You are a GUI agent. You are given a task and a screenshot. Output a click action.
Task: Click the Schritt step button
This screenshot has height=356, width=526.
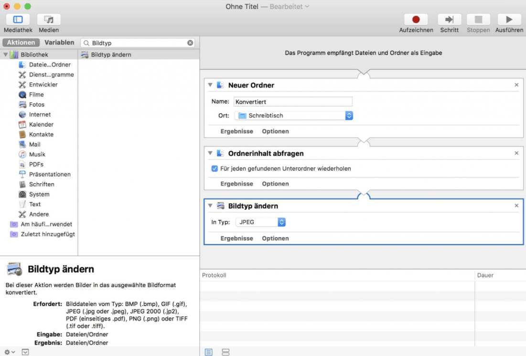[x=449, y=20]
